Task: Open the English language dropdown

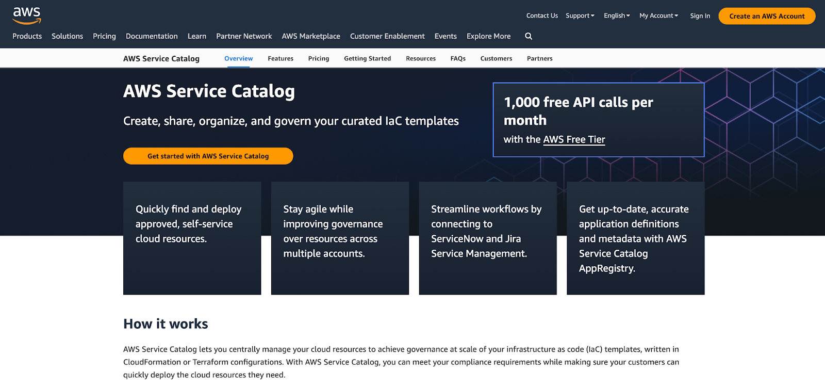Action: click(617, 16)
